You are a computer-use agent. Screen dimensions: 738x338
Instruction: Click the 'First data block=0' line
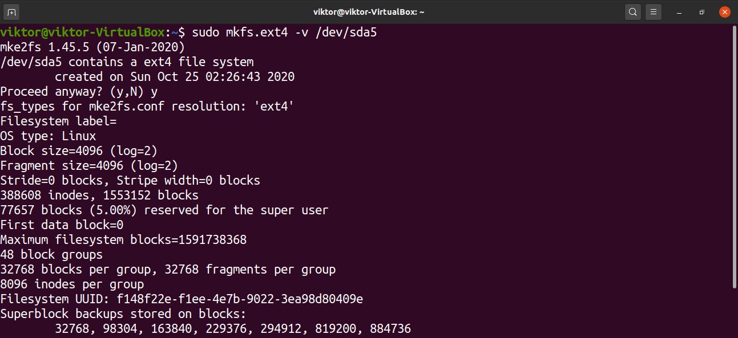click(62, 225)
